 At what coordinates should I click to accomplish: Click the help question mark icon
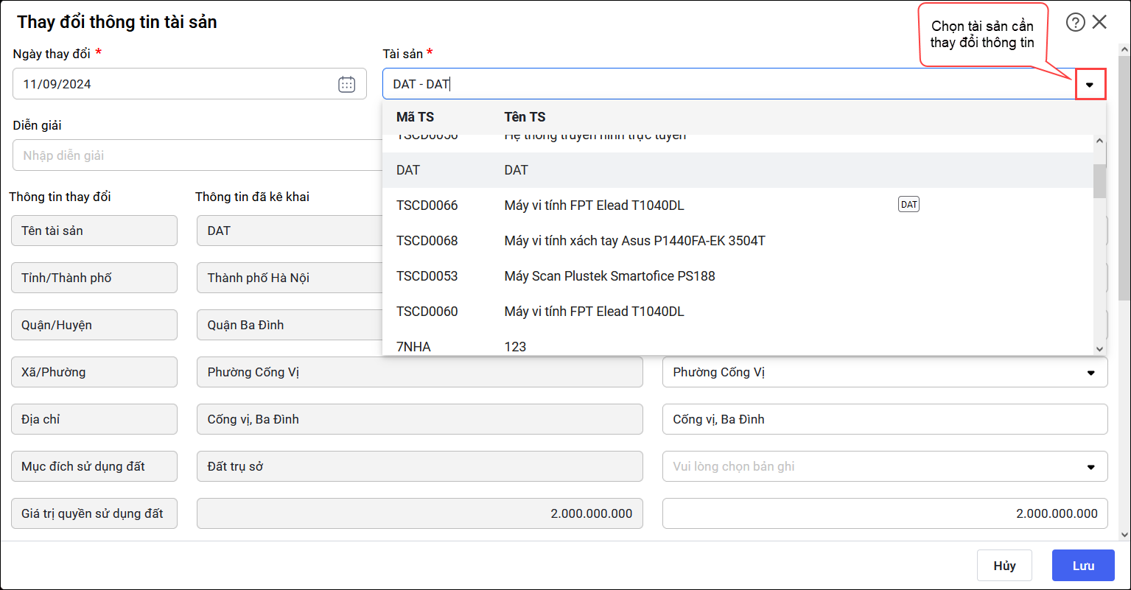click(x=1075, y=22)
